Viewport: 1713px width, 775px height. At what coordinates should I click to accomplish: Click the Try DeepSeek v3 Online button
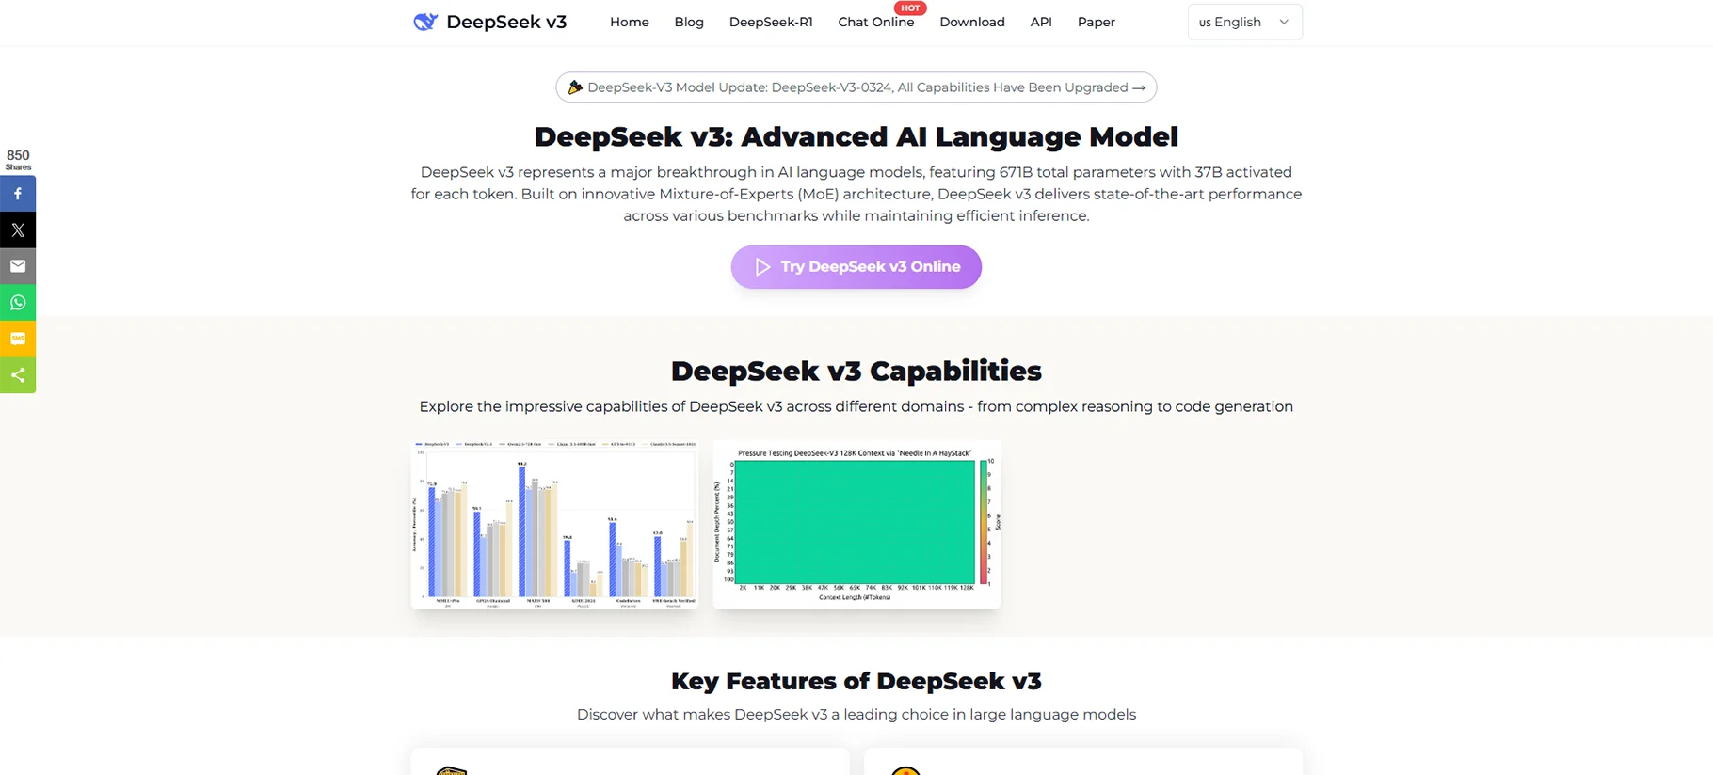coord(856,267)
